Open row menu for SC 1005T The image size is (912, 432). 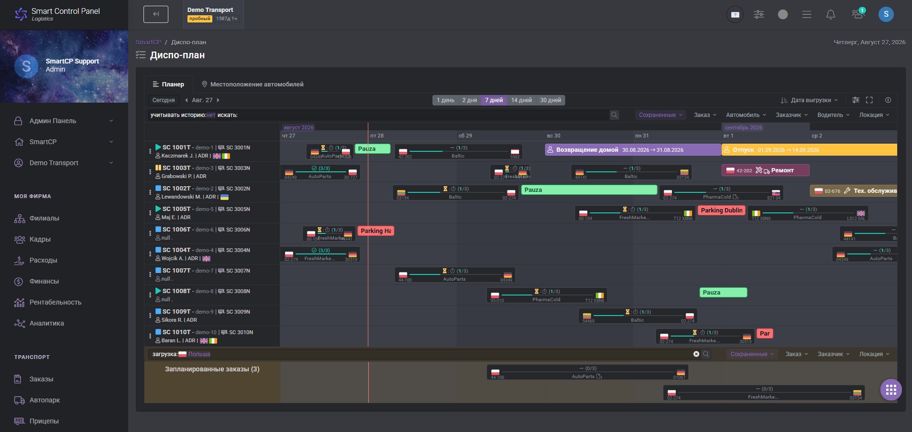150,213
